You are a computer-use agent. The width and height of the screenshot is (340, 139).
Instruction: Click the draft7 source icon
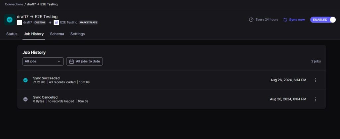[x=19, y=23]
